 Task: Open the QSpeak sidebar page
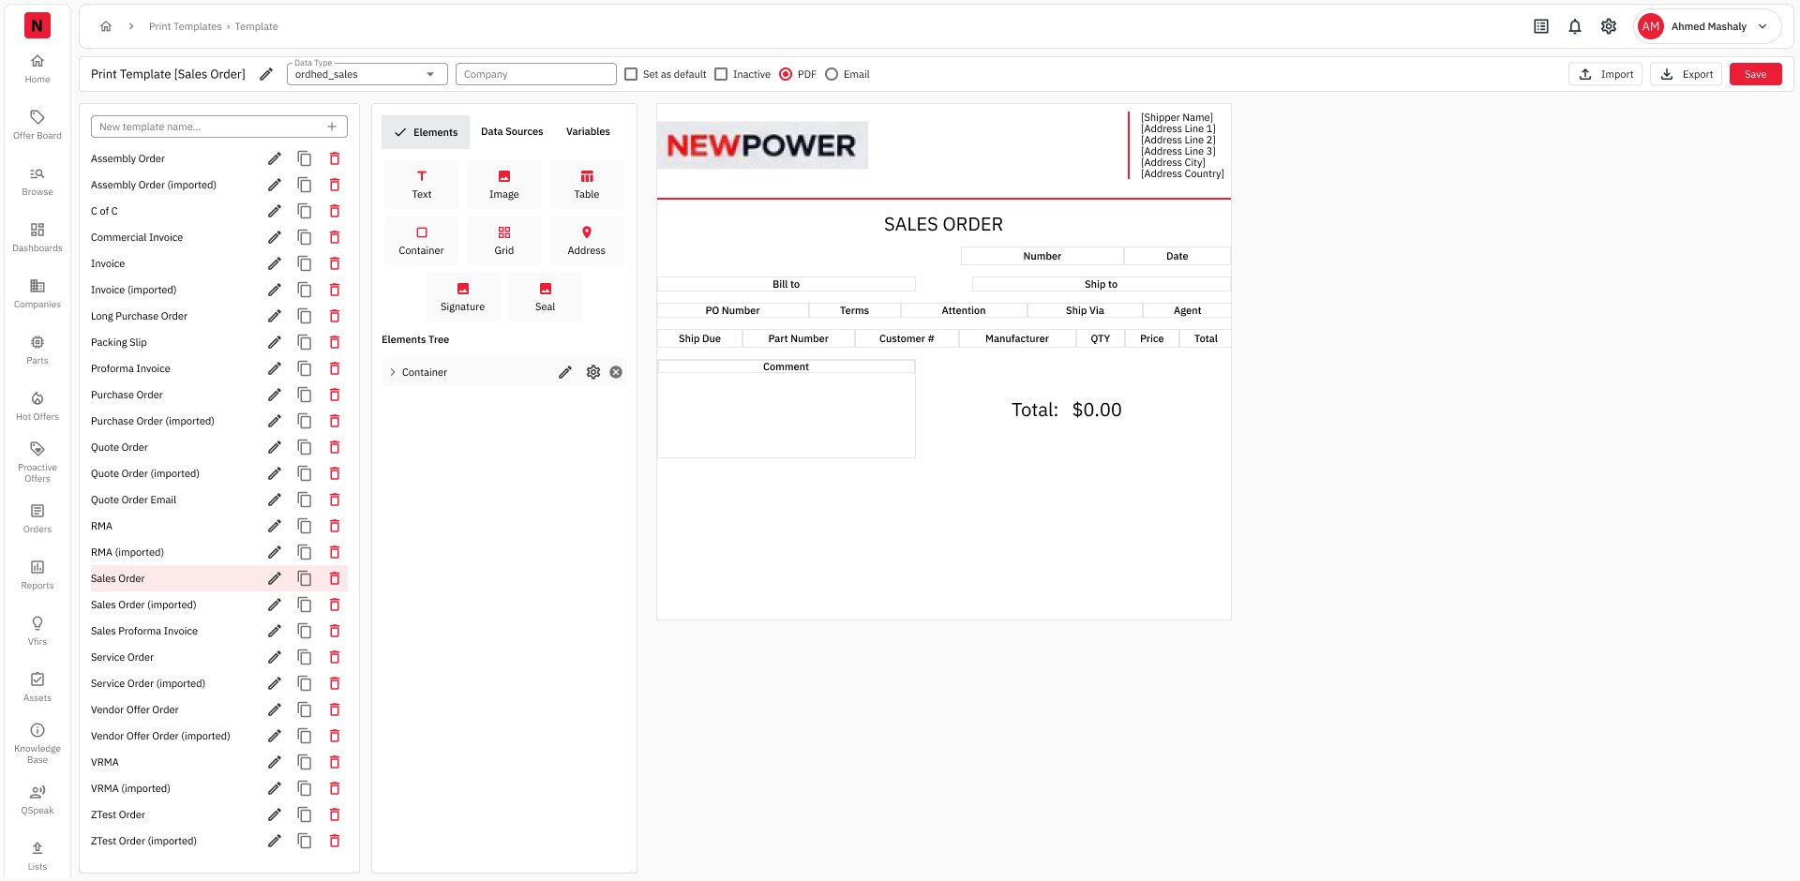pos(37,799)
